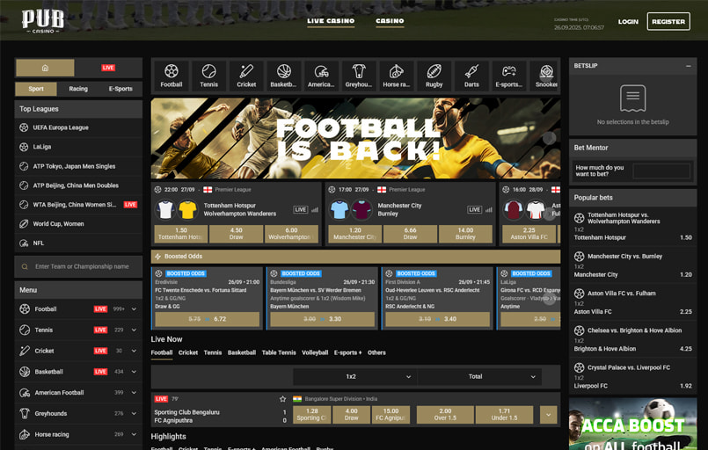Image resolution: width=708 pixels, height=450 pixels.
Task: Open the LIVE CASINO link in header
Action: point(331,21)
